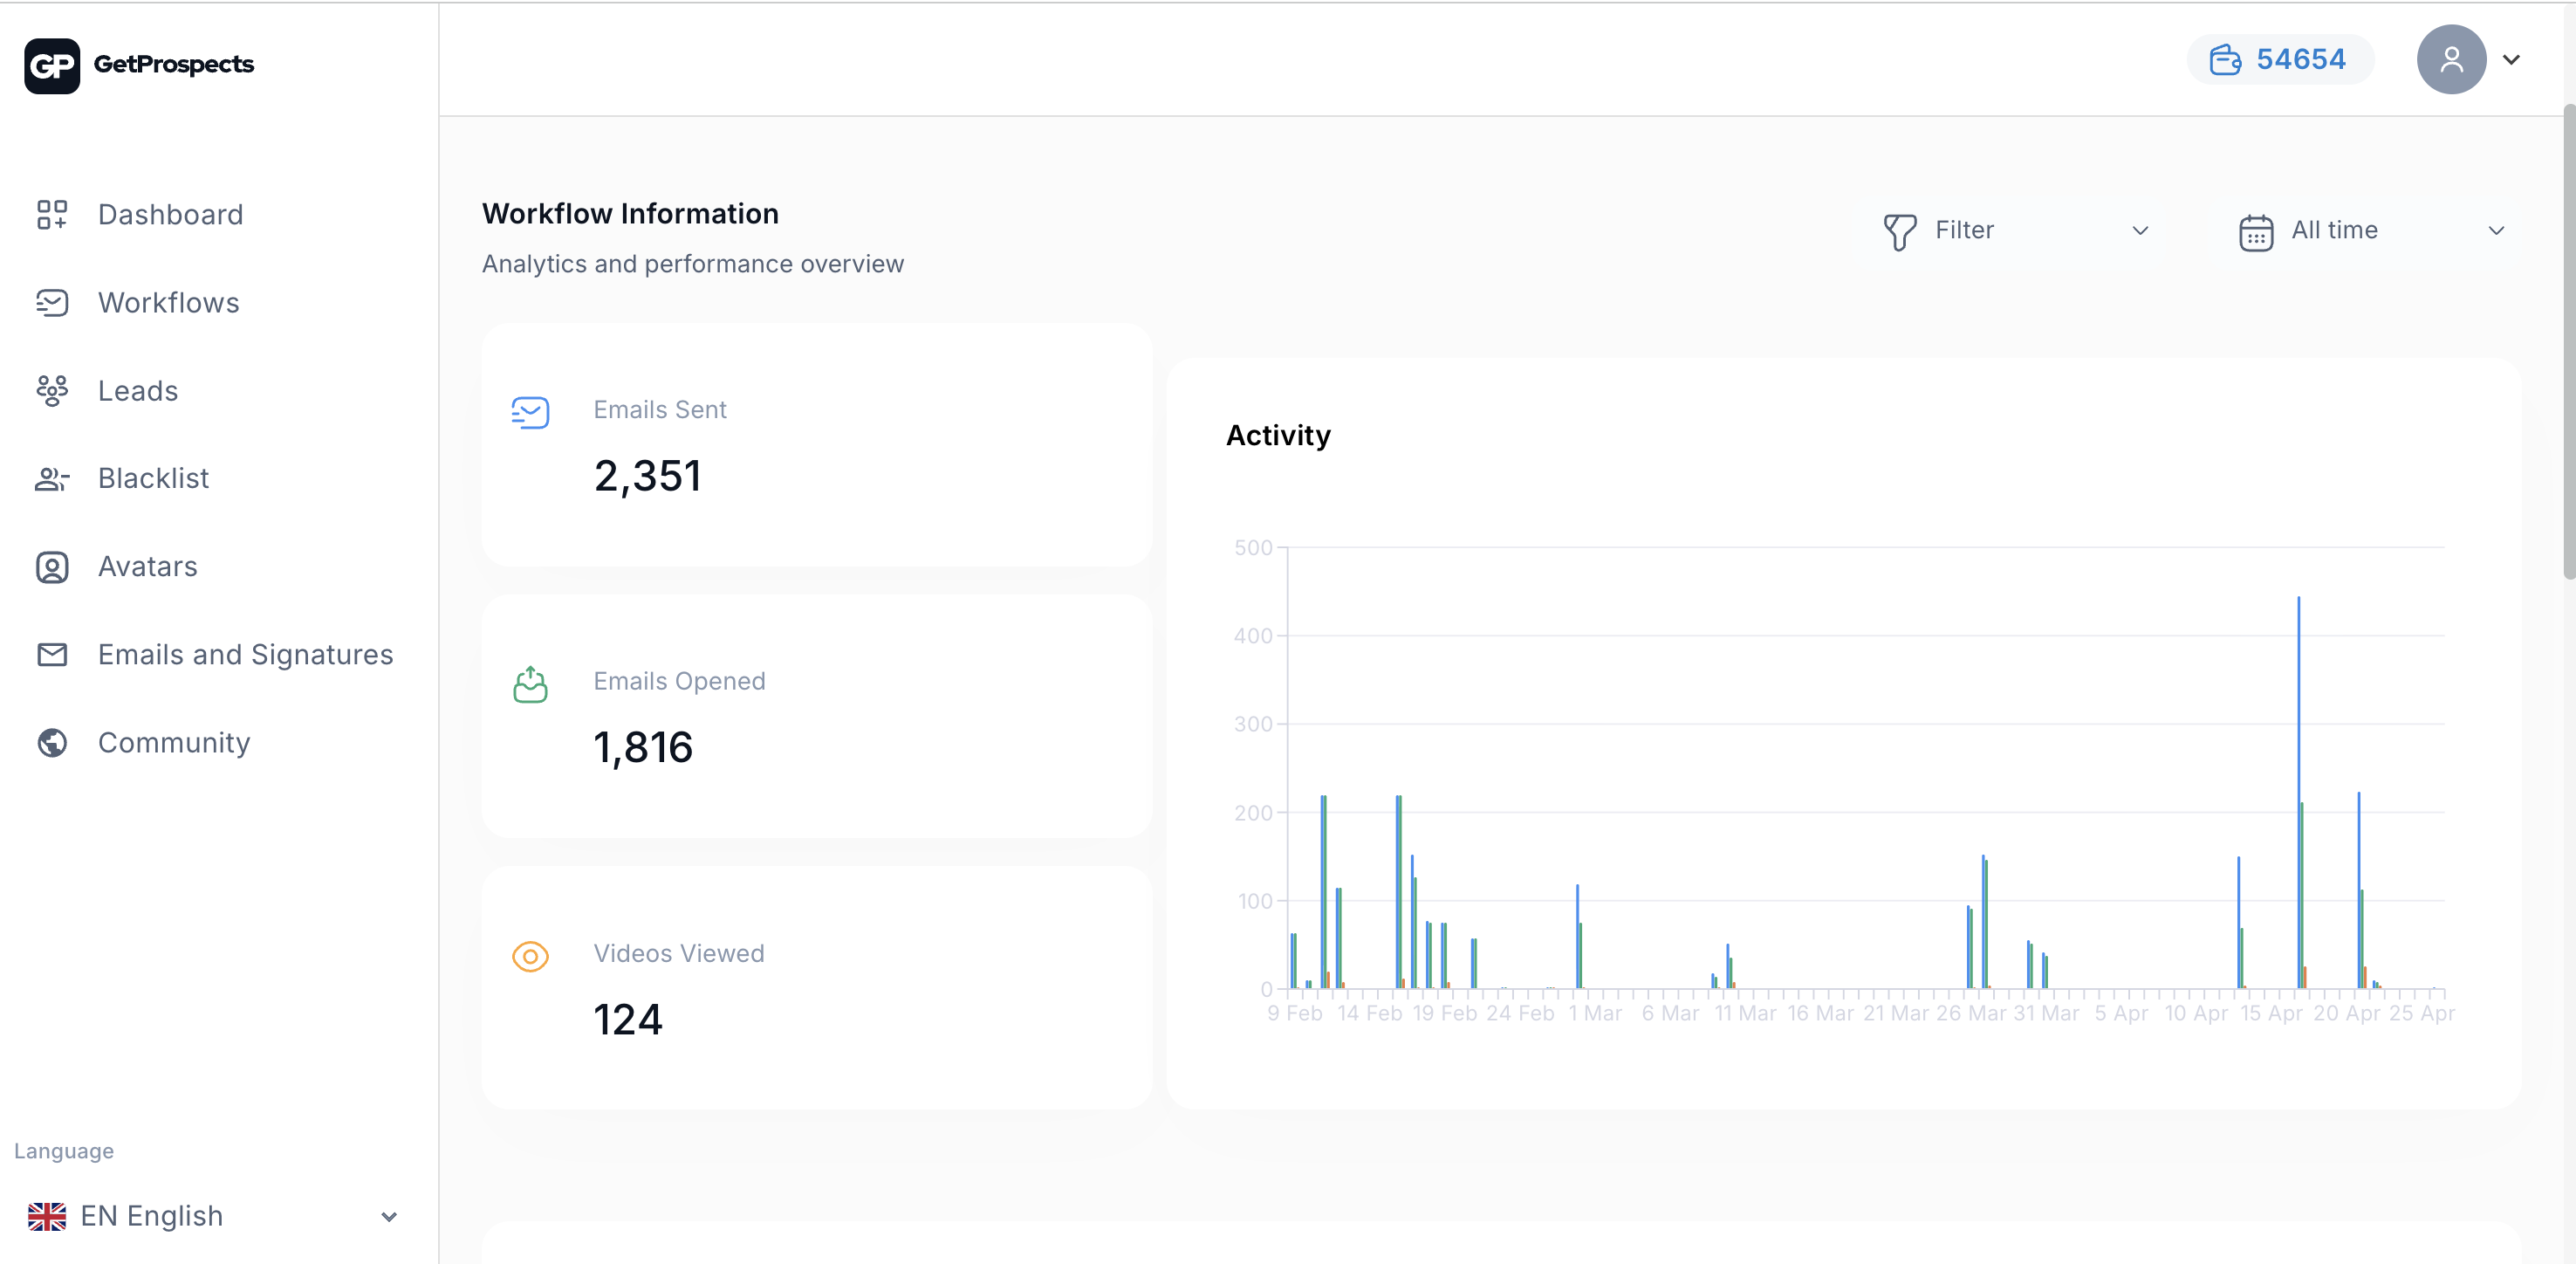Click the GetProspects logo
Screen dimensions: 2576x1264
coord(139,65)
